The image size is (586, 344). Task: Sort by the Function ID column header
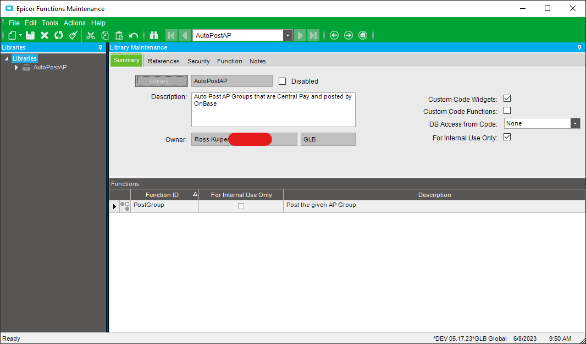164,195
